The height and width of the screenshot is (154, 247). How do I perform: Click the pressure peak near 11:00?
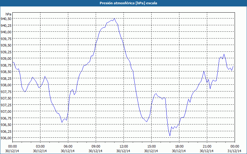[x=115, y=18]
